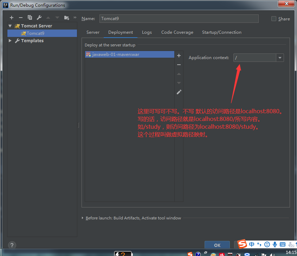The width and height of the screenshot is (297, 256).
Task: Create new configuration folder
Action: coord(66,18)
